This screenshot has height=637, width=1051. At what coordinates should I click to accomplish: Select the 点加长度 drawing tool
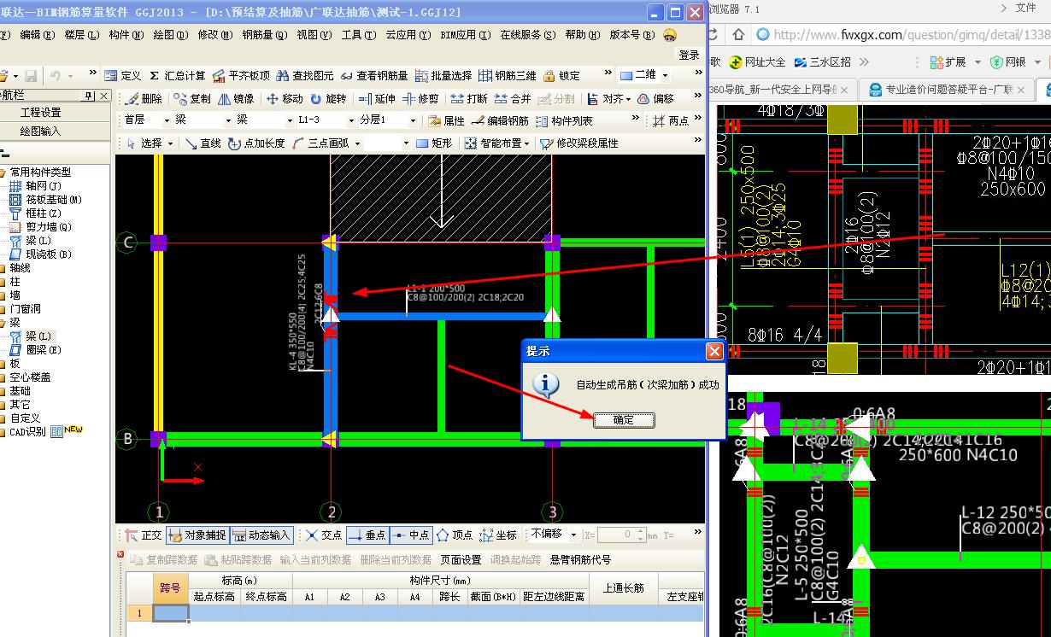[256, 143]
